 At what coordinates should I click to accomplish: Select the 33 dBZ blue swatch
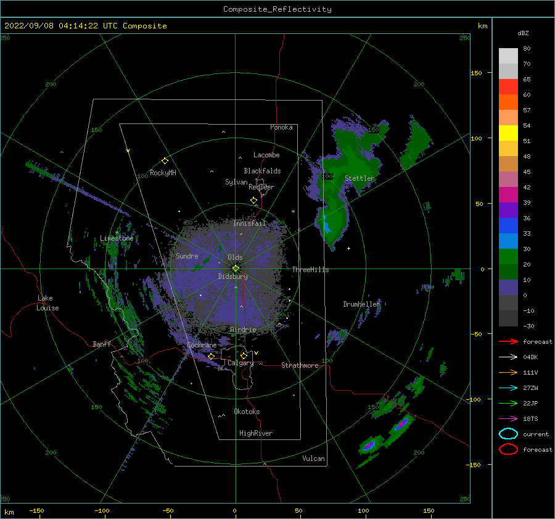pos(508,225)
